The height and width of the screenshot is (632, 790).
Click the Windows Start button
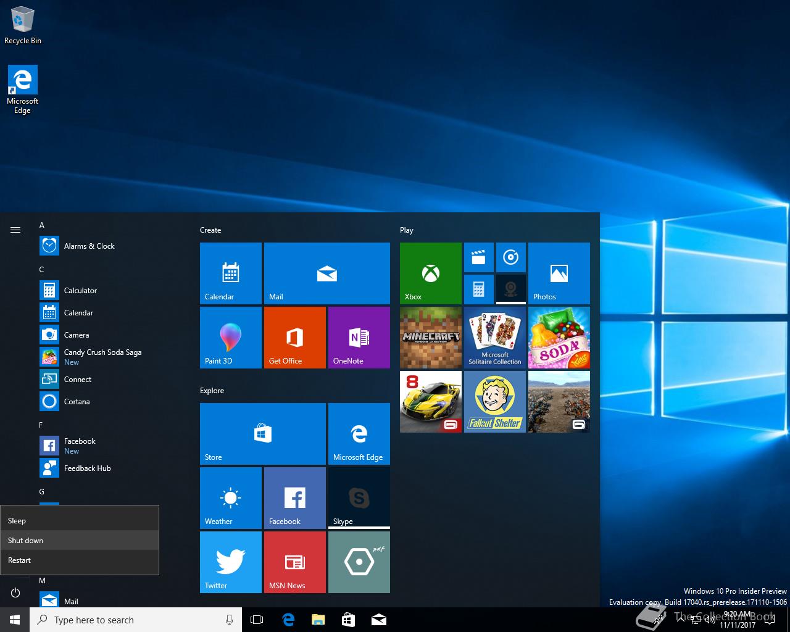15,620
